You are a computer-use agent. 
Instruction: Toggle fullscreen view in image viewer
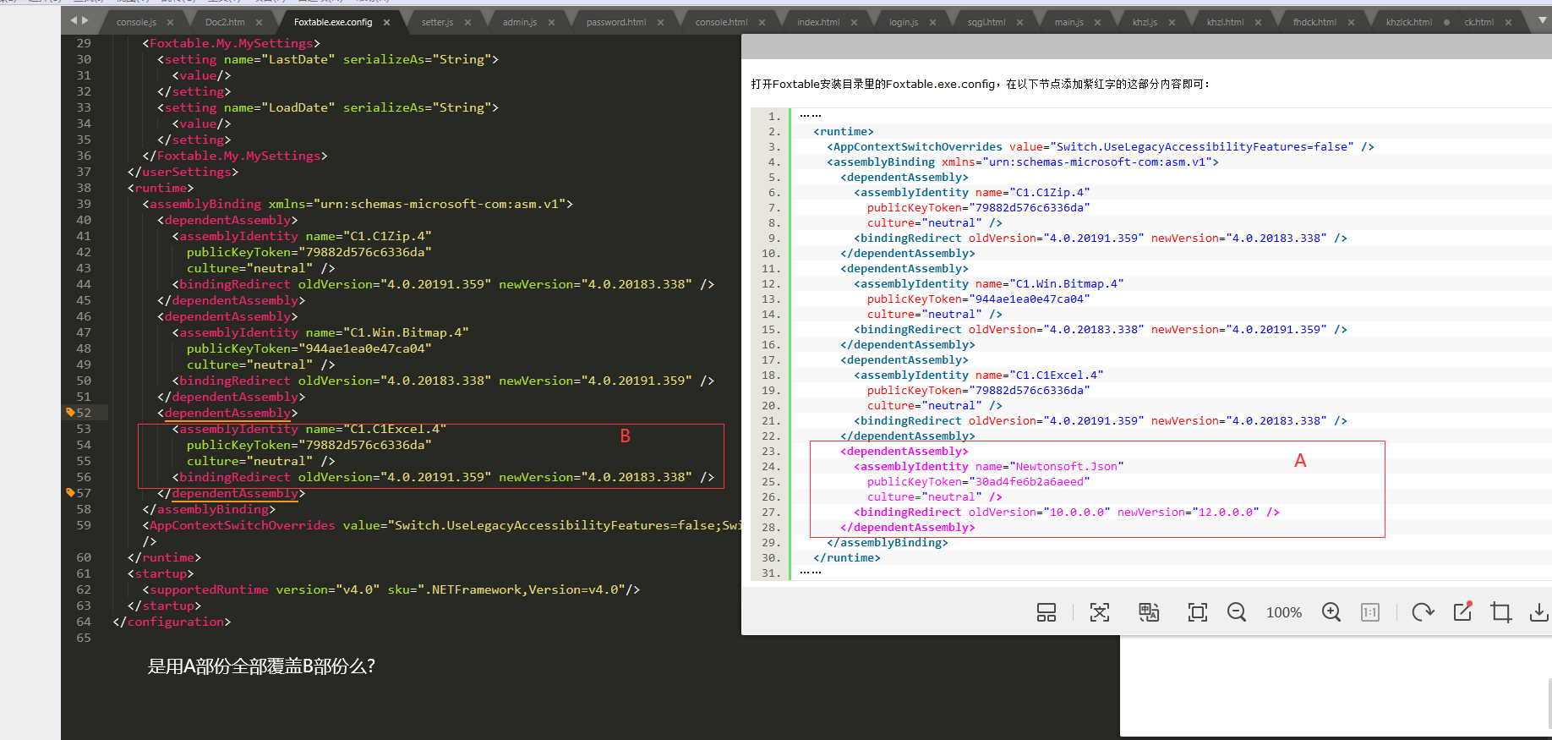point(1198,612)
